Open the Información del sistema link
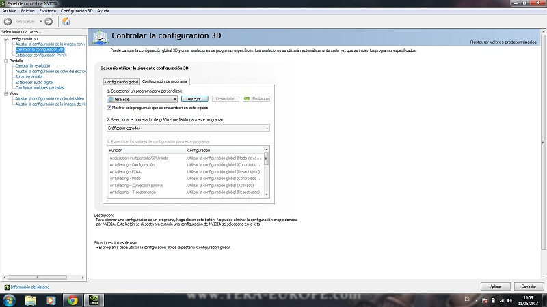 (30, 287)
